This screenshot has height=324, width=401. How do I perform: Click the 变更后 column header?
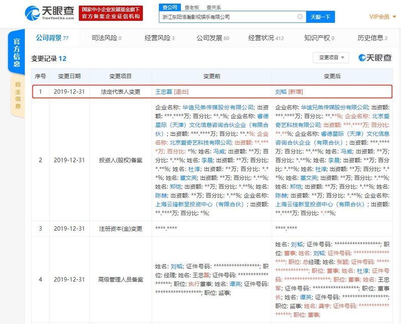[332, 76]
